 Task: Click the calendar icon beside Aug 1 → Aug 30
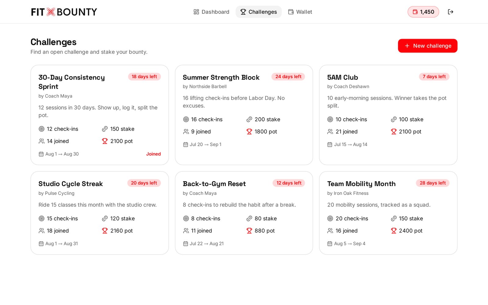point(41,154)
